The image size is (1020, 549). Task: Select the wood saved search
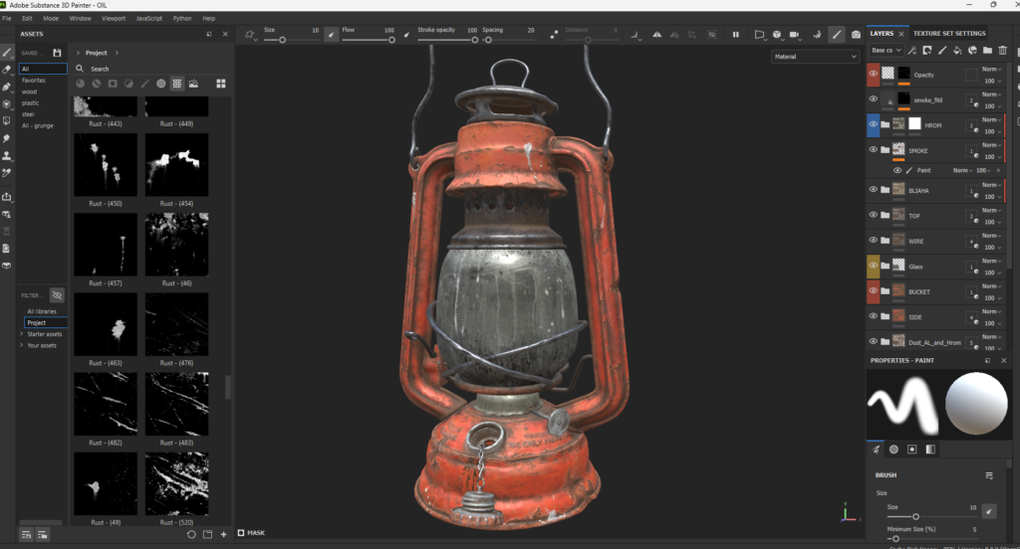click(29, 91)
